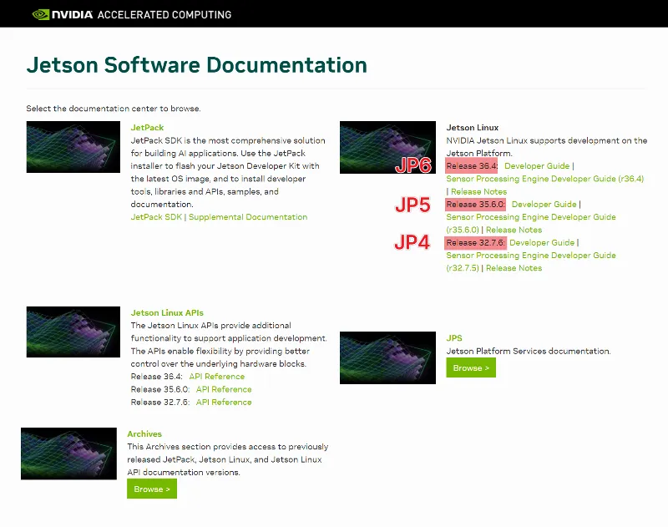This screenshot has height=527, width=668.
Task: View Release Notes for Release 35.6.0
Action: [514, 229]
